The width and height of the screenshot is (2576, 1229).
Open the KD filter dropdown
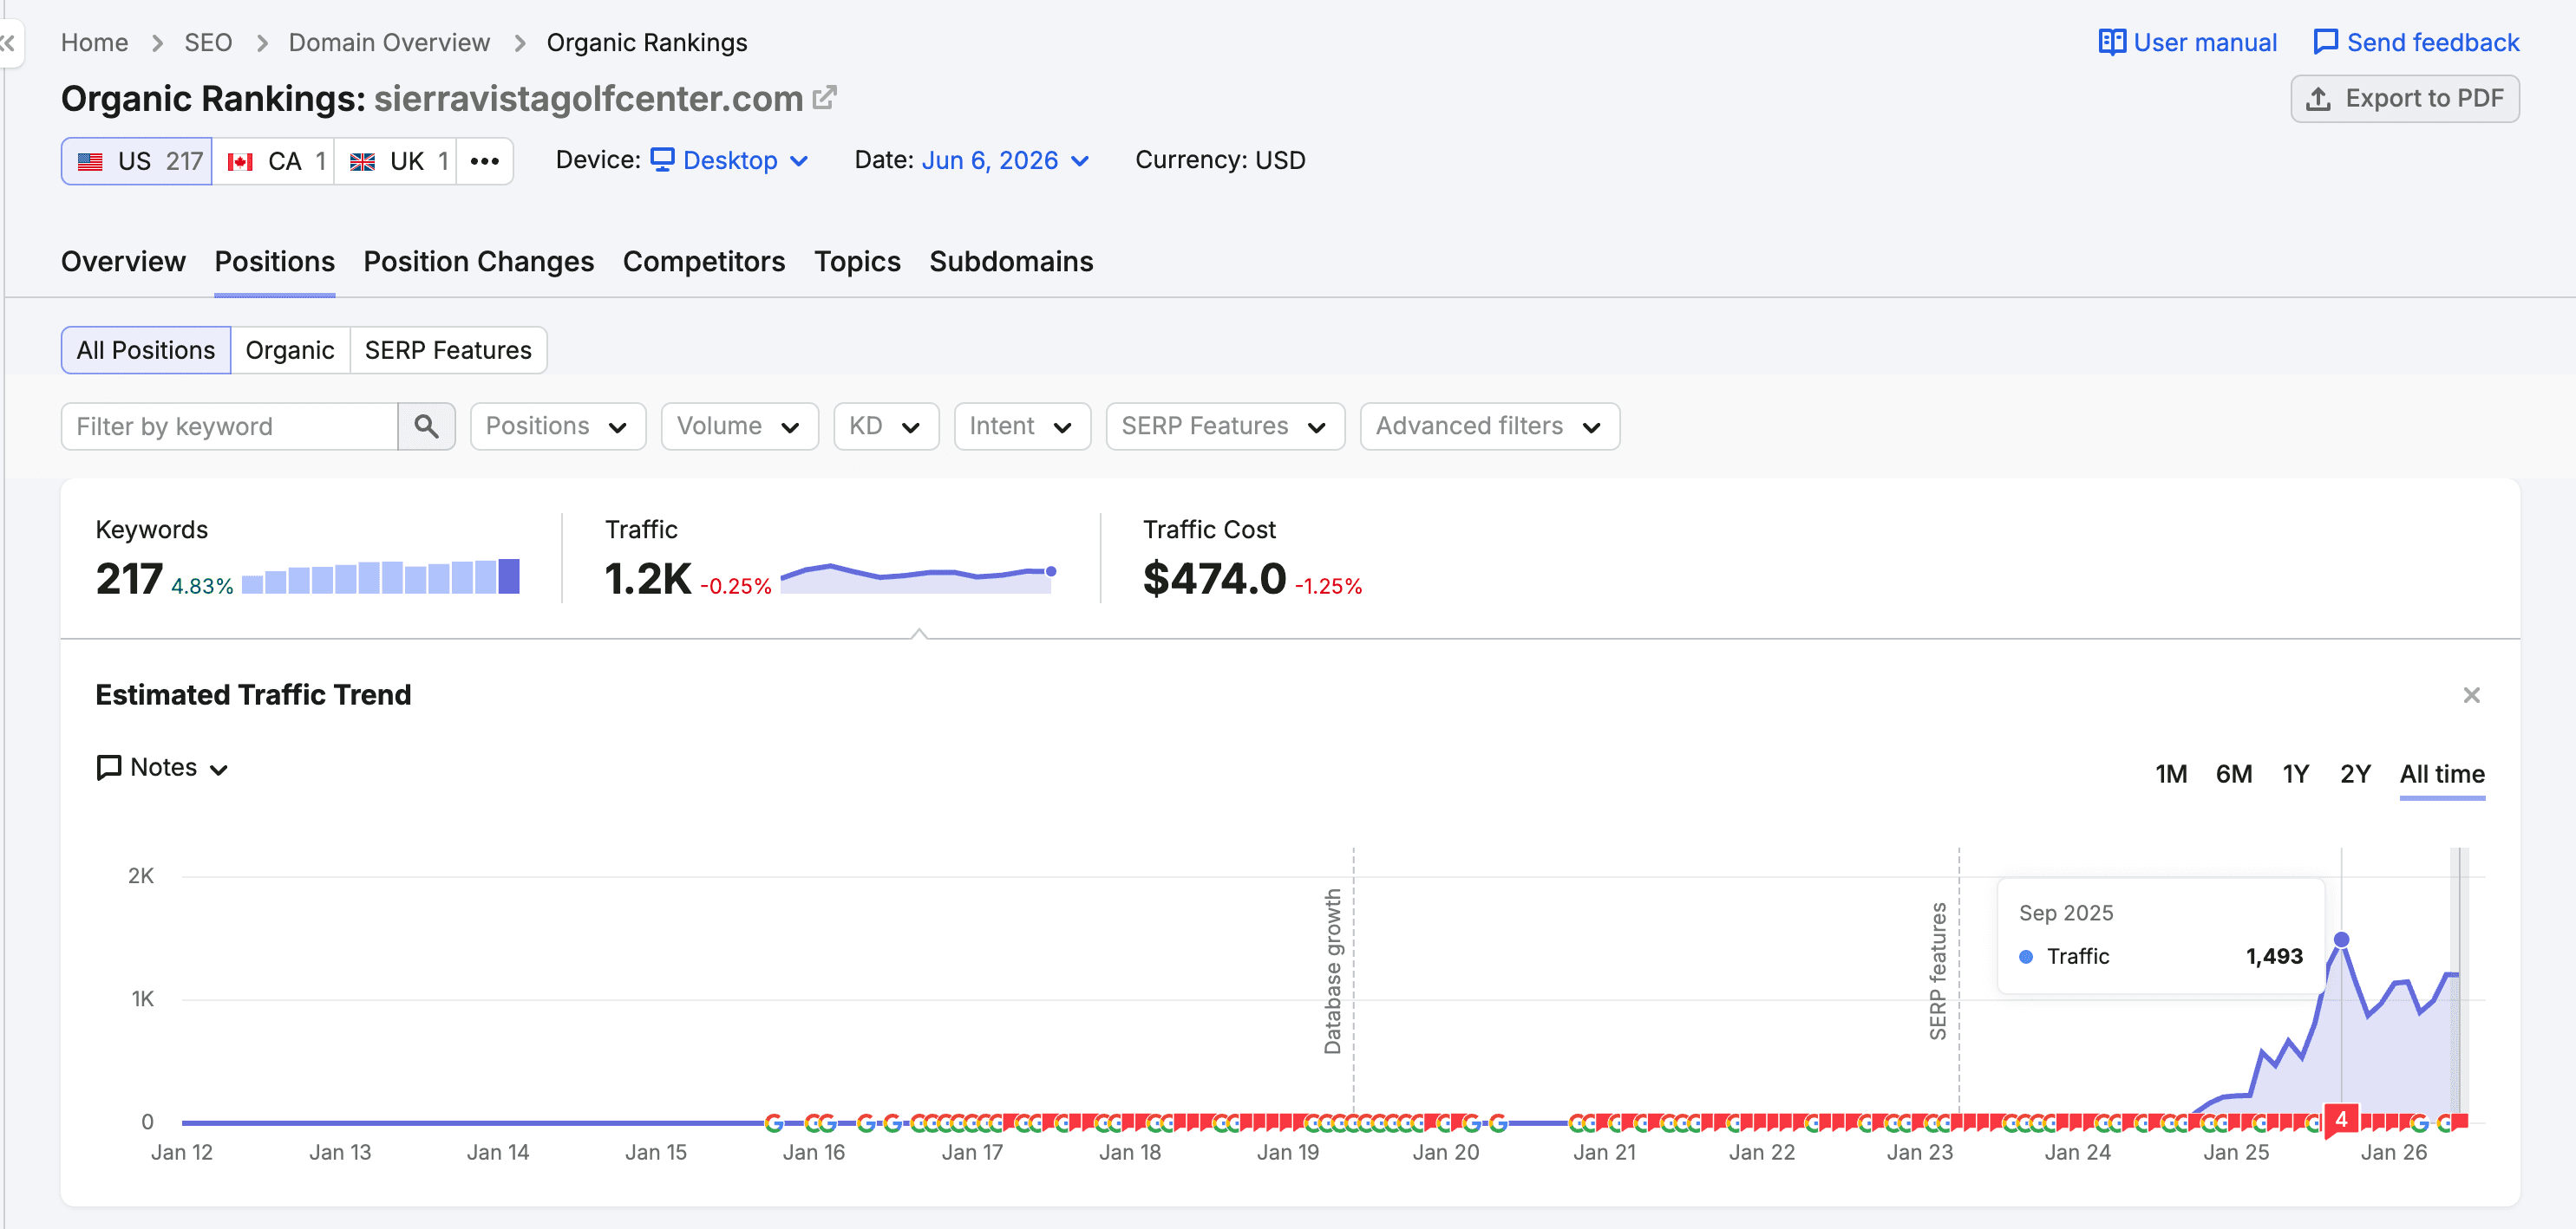886,426
